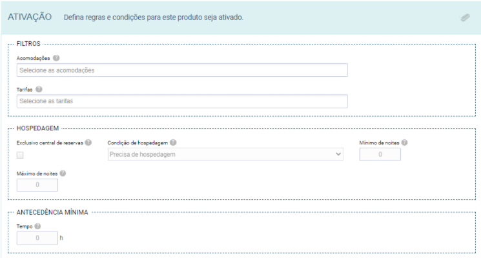481x258 pixels.
Task: Click help icon beside Máximo de noites
Action: coord(63,174)
